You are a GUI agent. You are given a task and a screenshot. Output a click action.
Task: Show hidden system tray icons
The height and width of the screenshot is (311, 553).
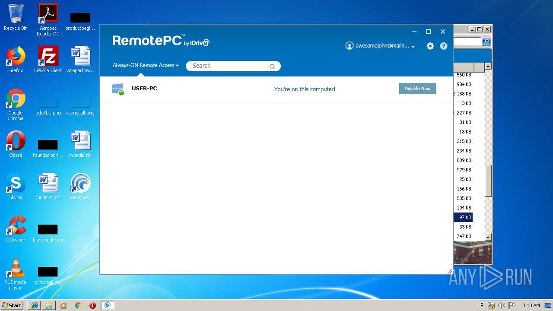point(482,305)
